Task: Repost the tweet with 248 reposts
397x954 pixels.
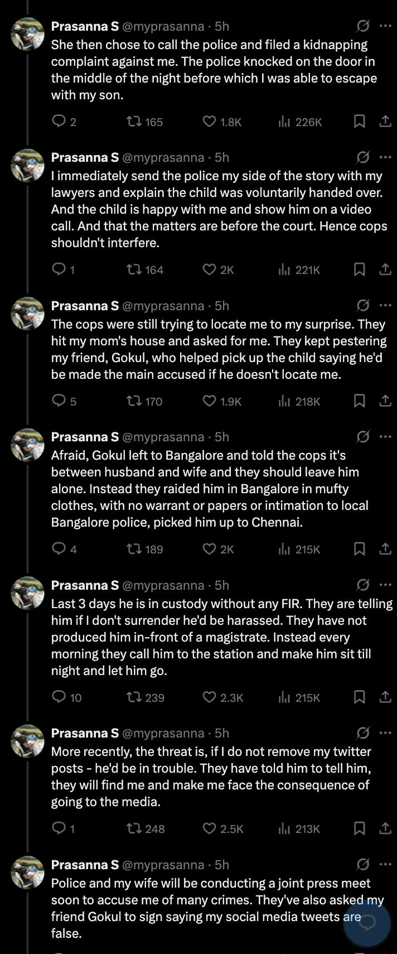Action: (133, 828)
